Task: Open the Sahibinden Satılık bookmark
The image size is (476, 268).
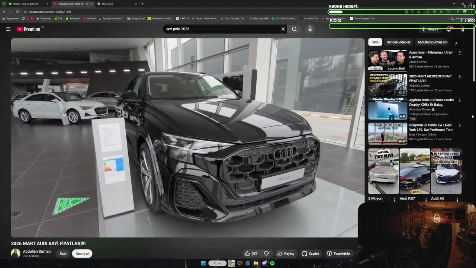Action: coord(160,18)
